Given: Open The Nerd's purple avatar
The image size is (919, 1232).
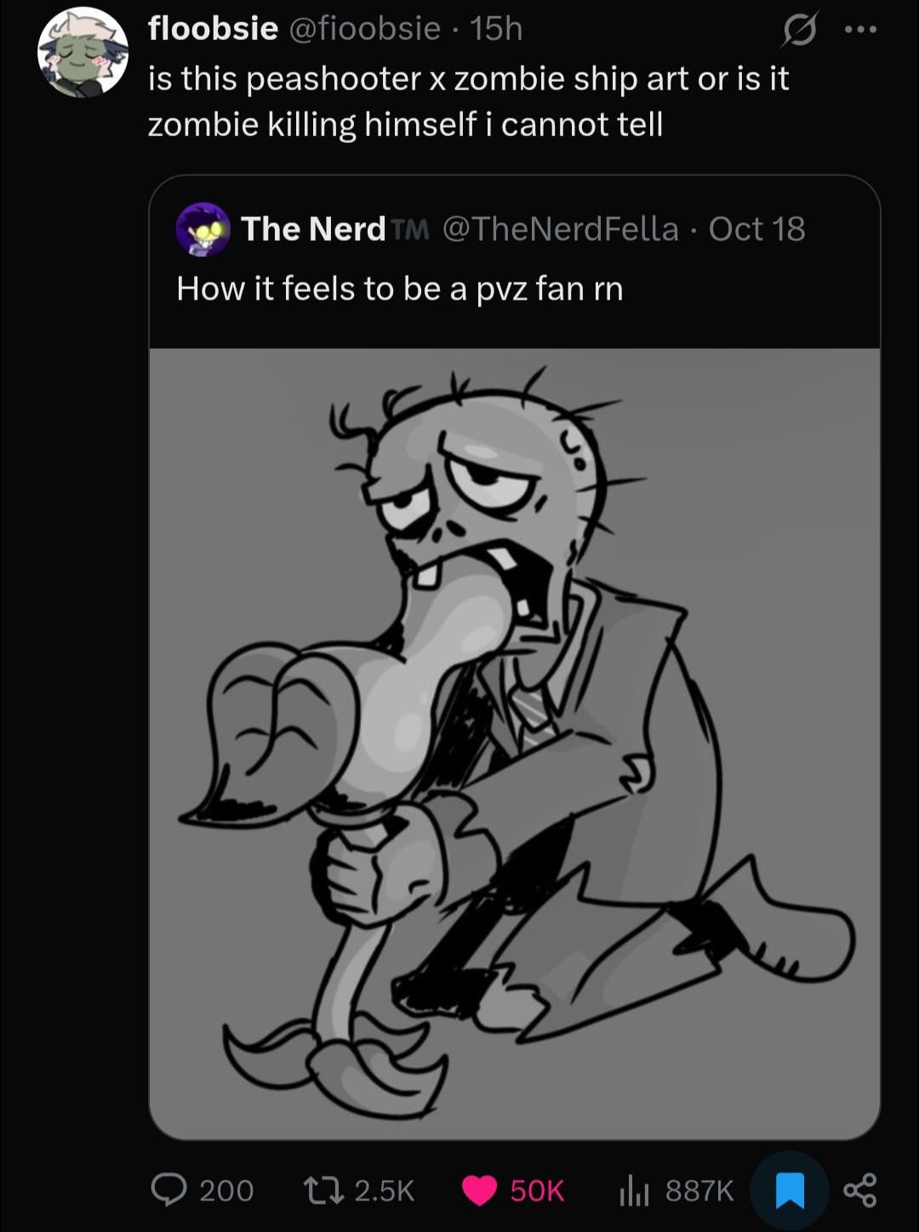Looking at the screenshot, I should point(203,230).
